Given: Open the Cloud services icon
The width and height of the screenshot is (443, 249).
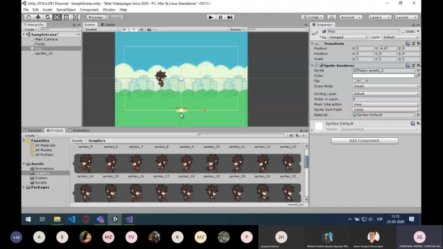Looking at the screenshot, I should [x=332, y=17].
